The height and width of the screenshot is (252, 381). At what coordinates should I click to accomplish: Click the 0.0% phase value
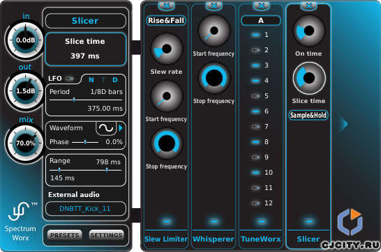pyautogui.click(x=114, y=142)
